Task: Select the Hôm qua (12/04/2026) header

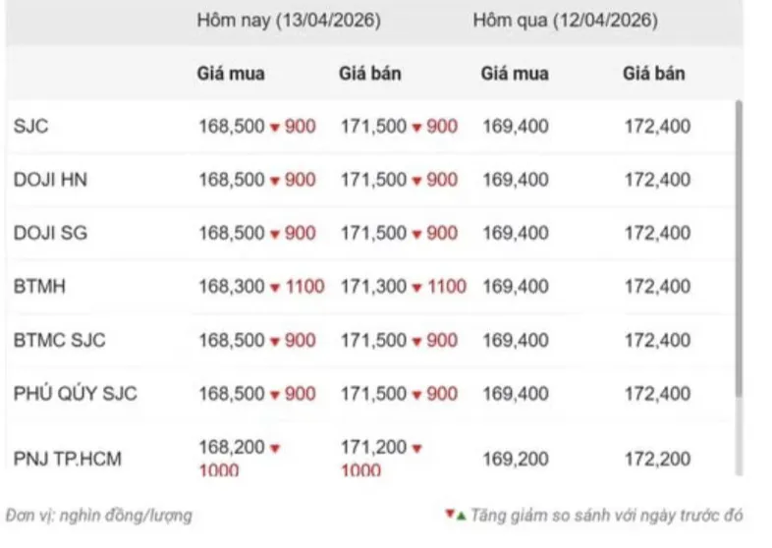Action: coord(565,20)
